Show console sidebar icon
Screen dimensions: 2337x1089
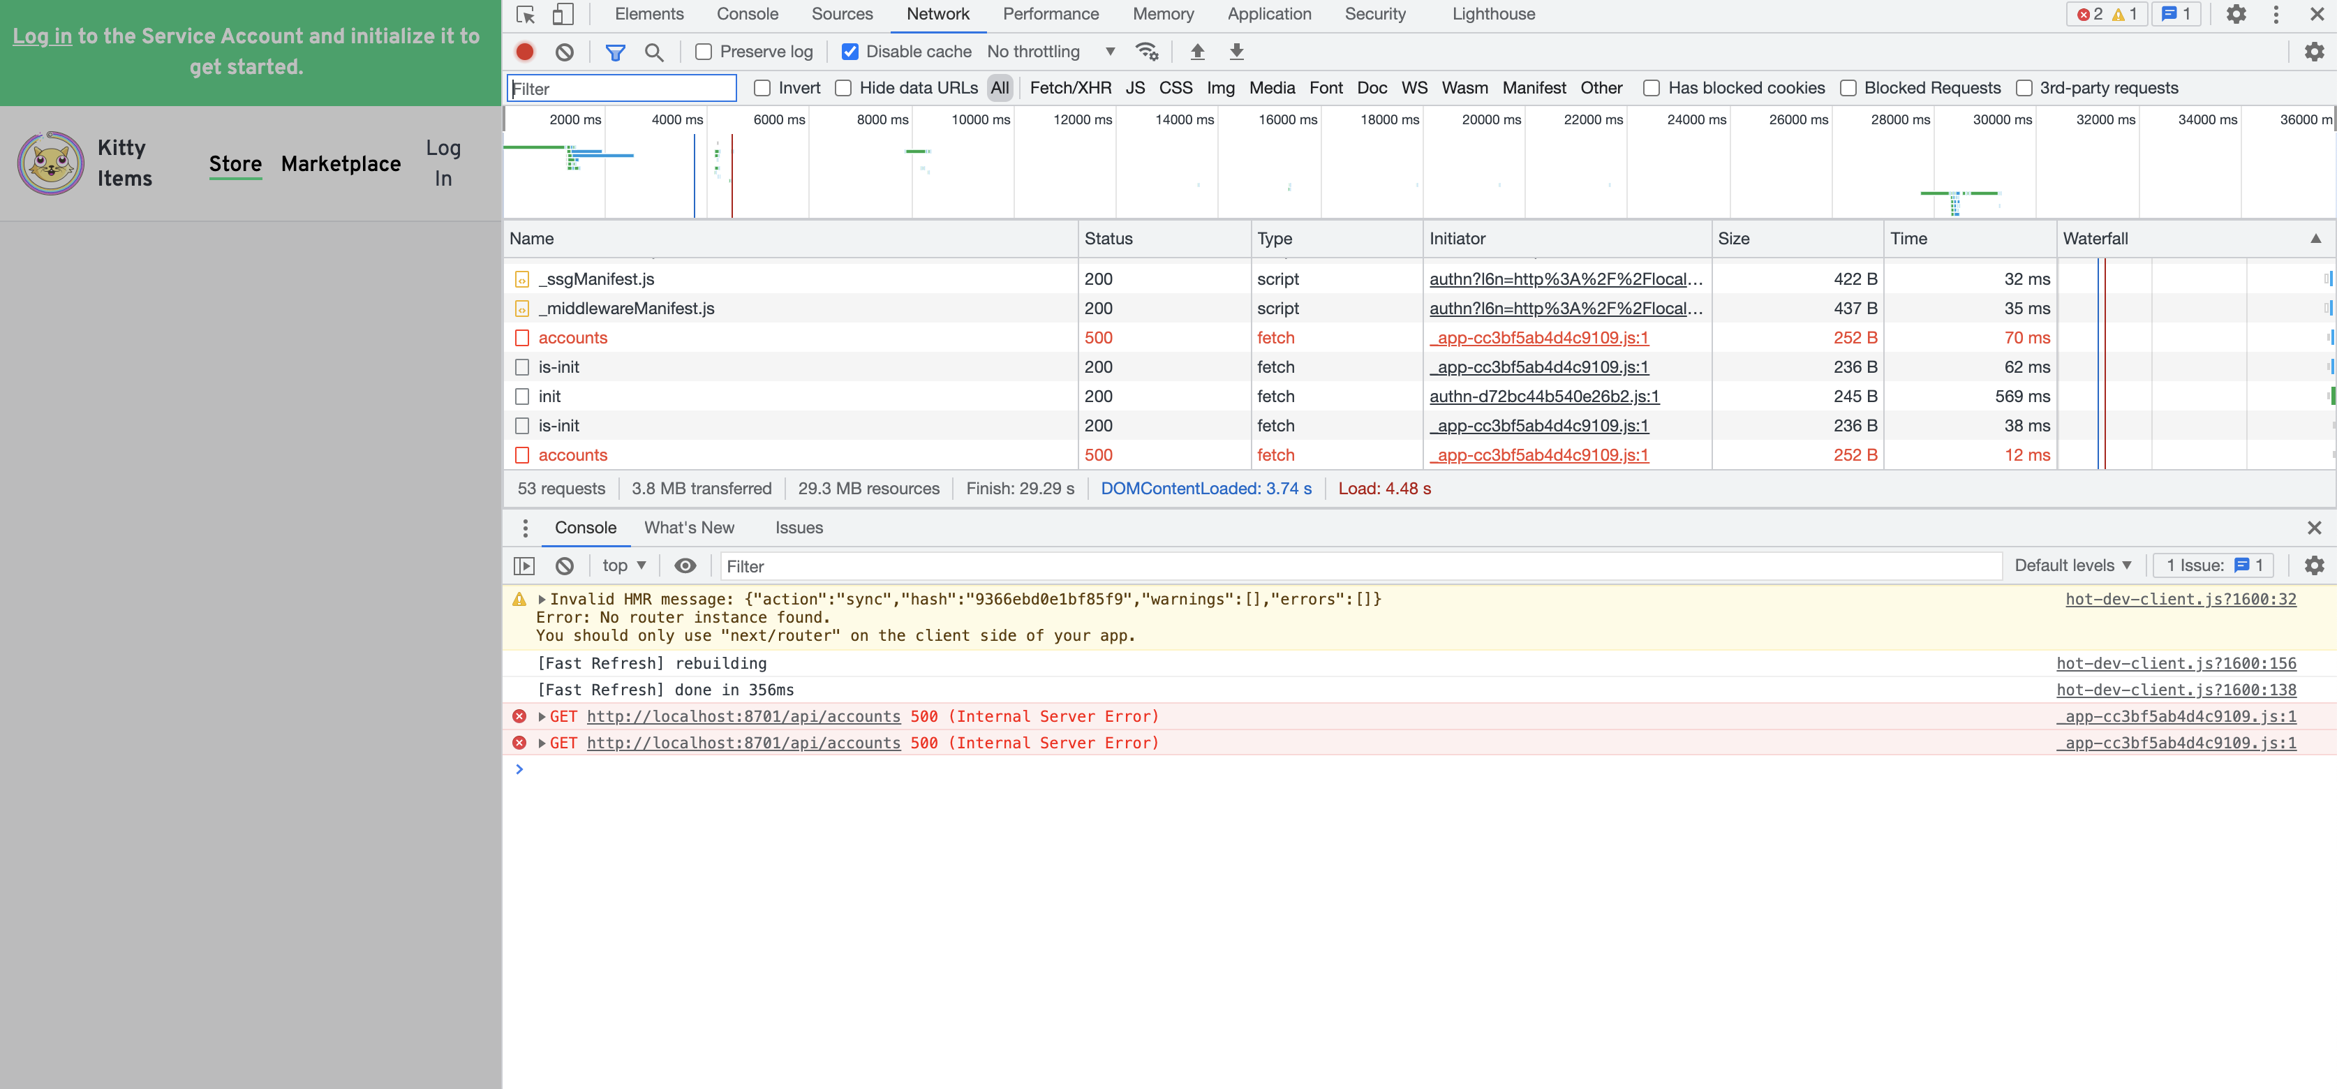pyautogui.click(x=524, y=565)
